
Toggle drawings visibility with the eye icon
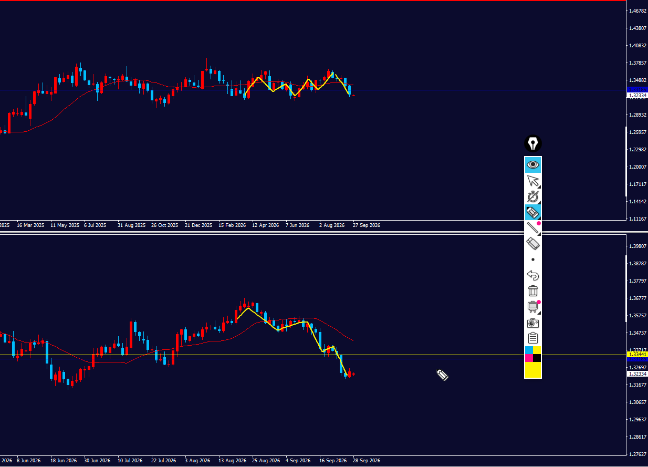pyautogui.click(x=533, y=165)
